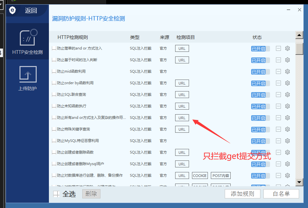Check the 全选 select-all checkbox
The image size is (308, 208).
pos(57,194)
